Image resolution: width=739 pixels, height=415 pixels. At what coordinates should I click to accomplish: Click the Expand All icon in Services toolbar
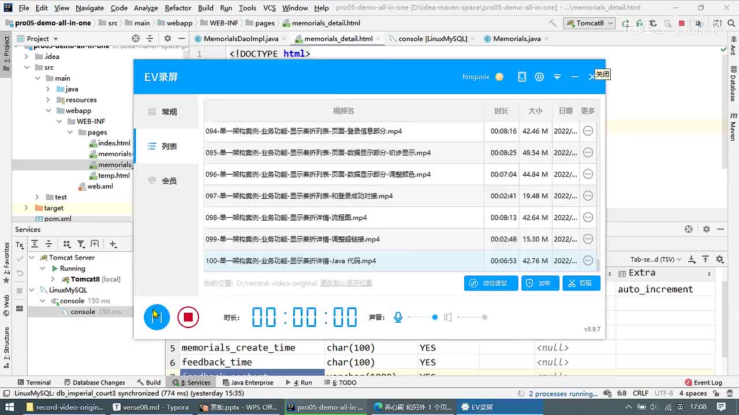point(35,244)
